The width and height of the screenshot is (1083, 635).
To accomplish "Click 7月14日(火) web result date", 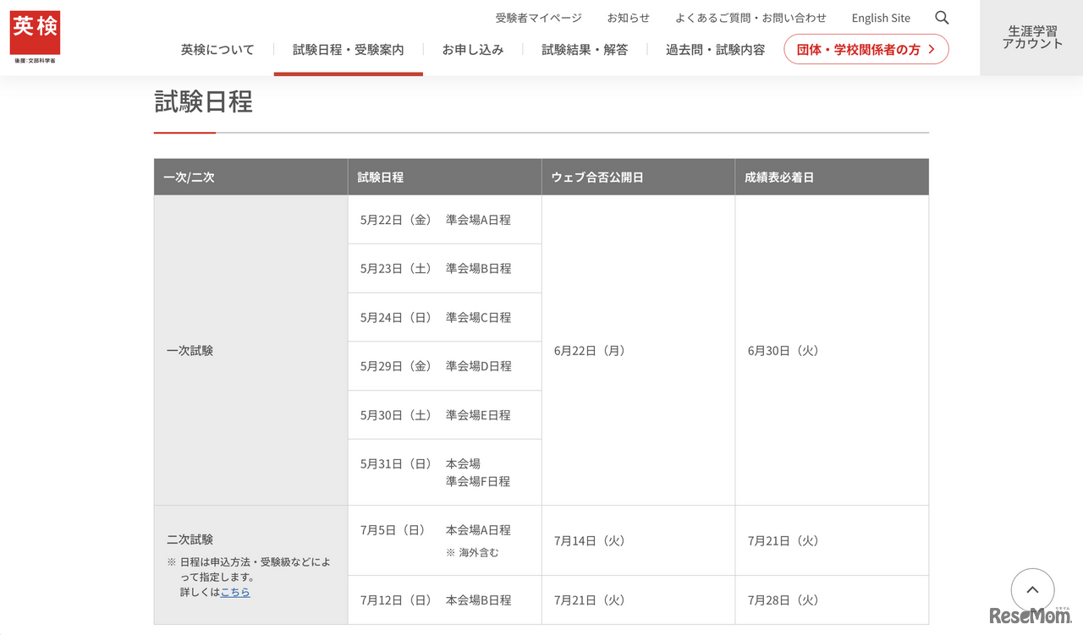I will 590,540.
